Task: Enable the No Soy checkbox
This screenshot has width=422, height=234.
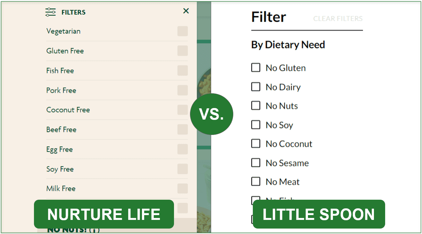Action: tap(255, 125)
